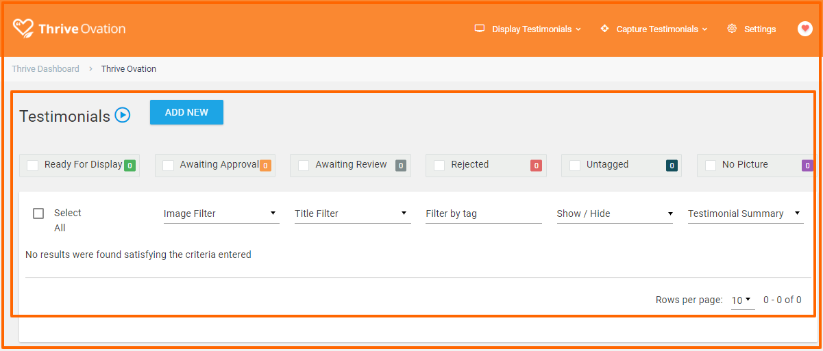Change Rows per page dropdown value

pos(743,300)
